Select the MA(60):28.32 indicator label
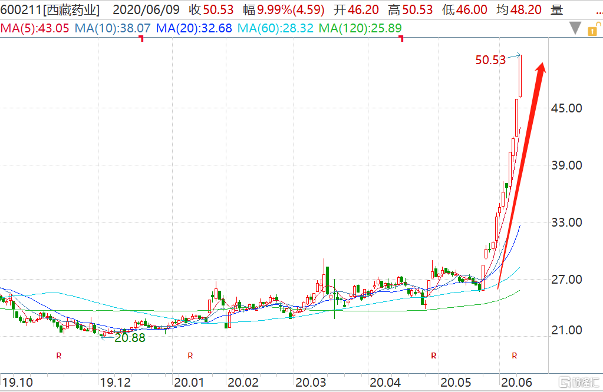 point(275,28)
